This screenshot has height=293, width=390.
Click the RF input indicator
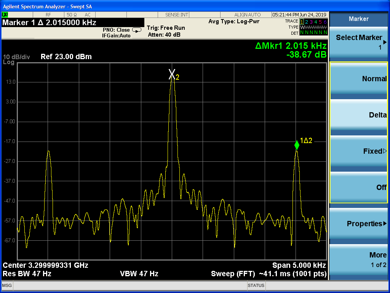[x=48, y=15]
